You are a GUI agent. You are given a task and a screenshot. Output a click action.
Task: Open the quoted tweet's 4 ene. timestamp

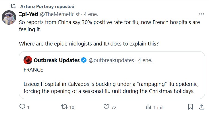click(x=145, y=60)
